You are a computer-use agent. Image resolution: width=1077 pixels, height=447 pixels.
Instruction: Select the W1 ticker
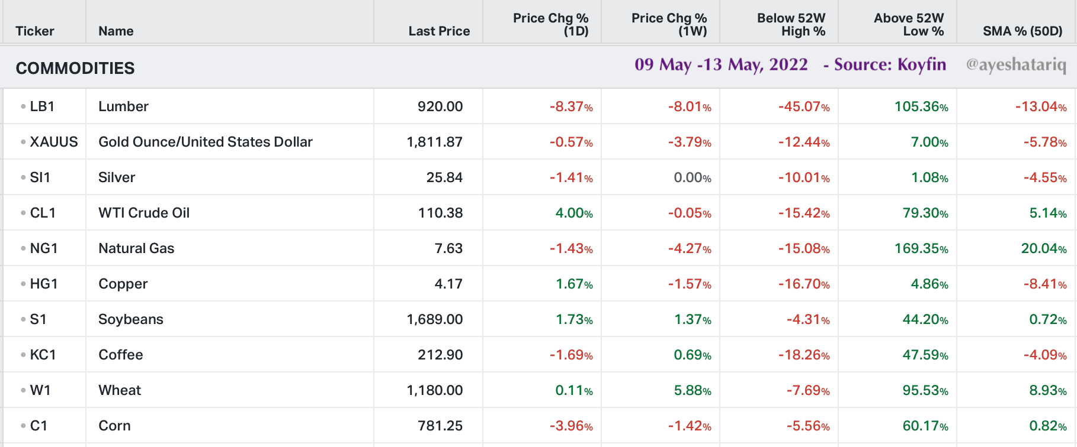[x=40, y=390]
